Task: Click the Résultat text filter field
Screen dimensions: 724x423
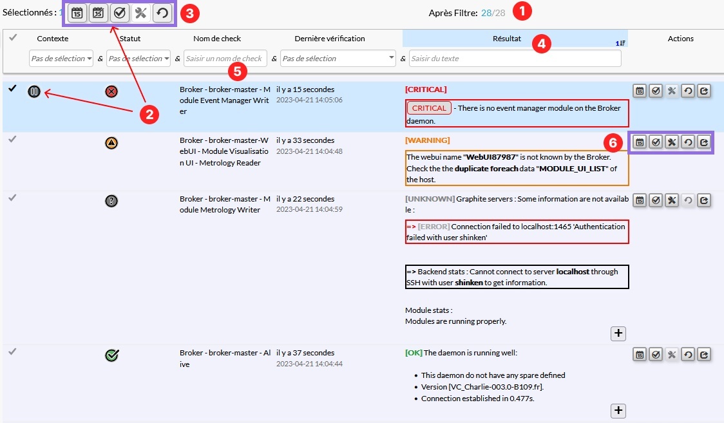Action: (x=515, y=59)
